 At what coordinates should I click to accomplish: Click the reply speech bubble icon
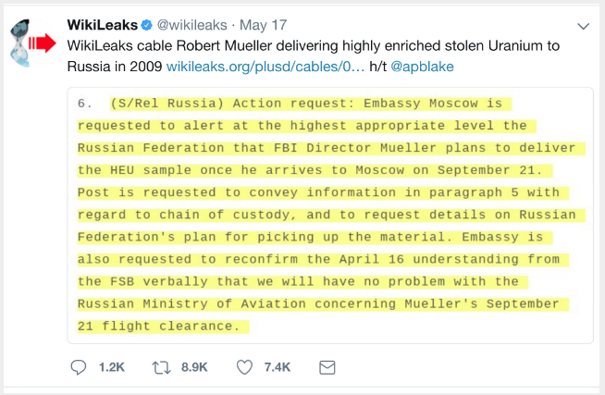[x=78, y=367]
